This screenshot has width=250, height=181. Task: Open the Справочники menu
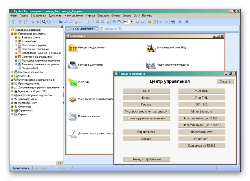tap(38, 16)
